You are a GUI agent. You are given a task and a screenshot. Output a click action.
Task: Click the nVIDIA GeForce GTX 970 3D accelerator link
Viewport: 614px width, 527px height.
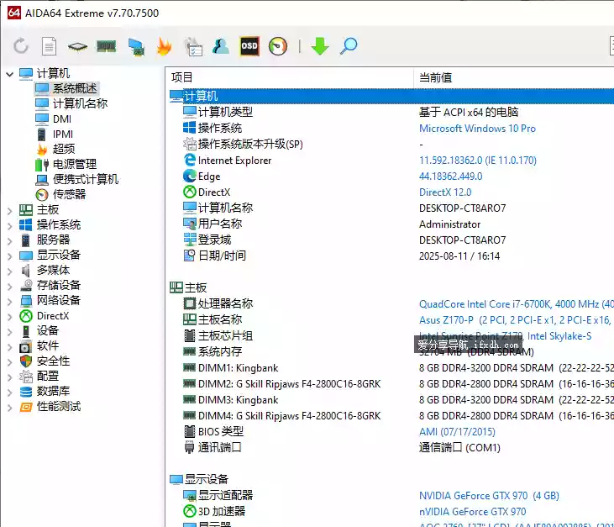click(x=472, y=512)
